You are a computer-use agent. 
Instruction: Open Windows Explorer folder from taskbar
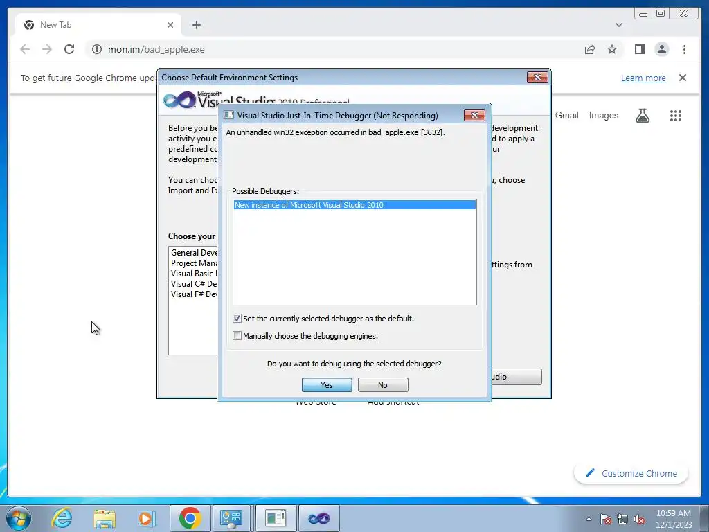pyautogui.click(x=105, y=518)
